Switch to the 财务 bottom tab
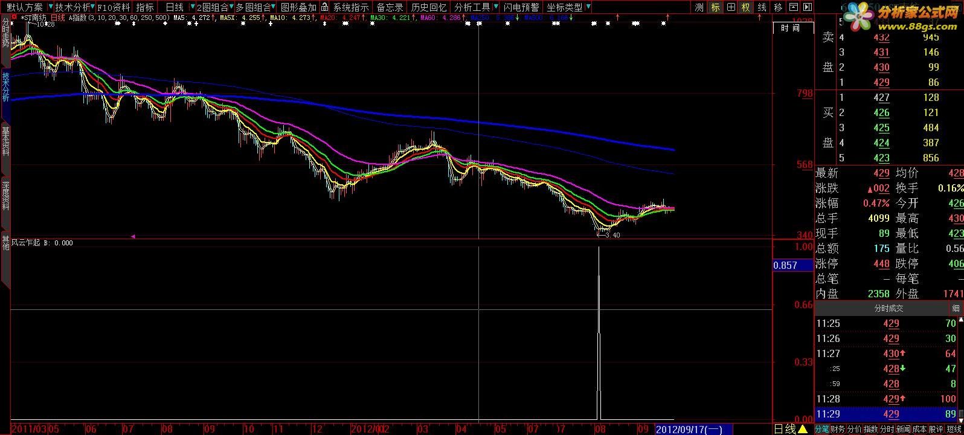964x435 pixels. pos(838,430)
